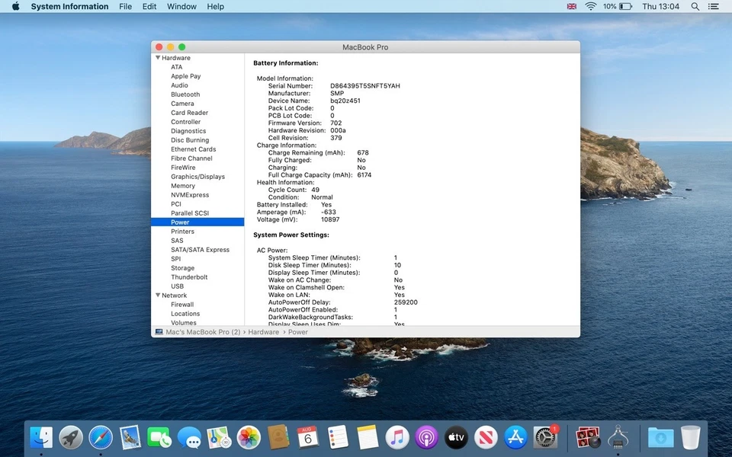Select Storage in the sidebar
The image size is (732, 457).
click(x=182, y=267)
